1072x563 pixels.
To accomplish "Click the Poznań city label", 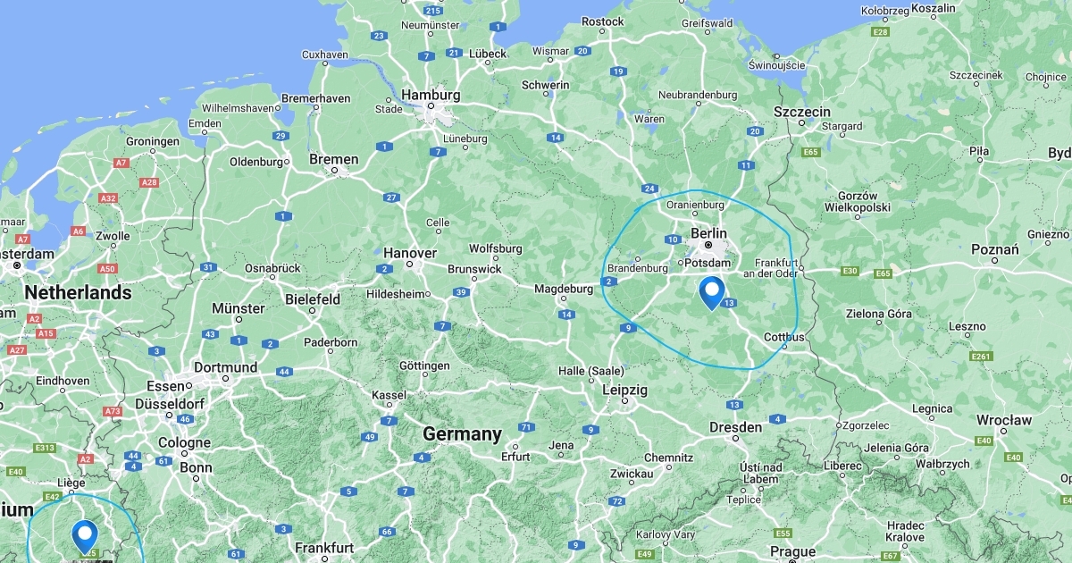I will 994,249.
